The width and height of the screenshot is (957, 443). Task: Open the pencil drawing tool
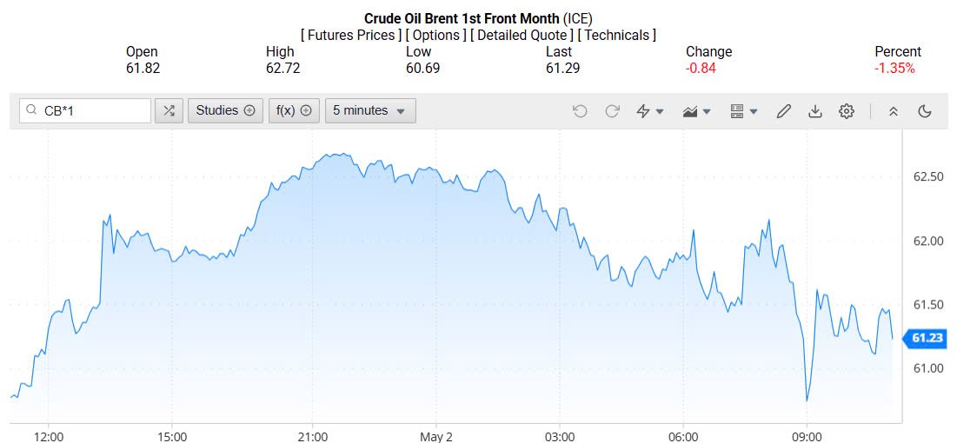click(x=783, y=111)
